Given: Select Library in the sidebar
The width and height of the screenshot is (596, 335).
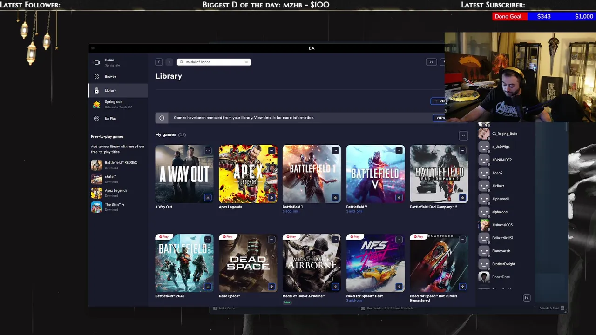Looking at the screenshot, I should click(118, 90).
